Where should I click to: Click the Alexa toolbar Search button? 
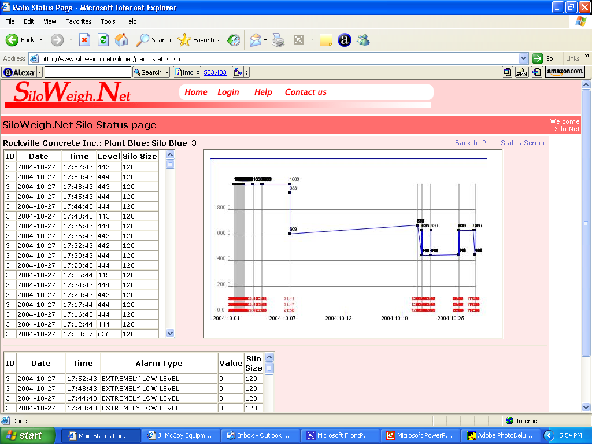pos(148,72)
